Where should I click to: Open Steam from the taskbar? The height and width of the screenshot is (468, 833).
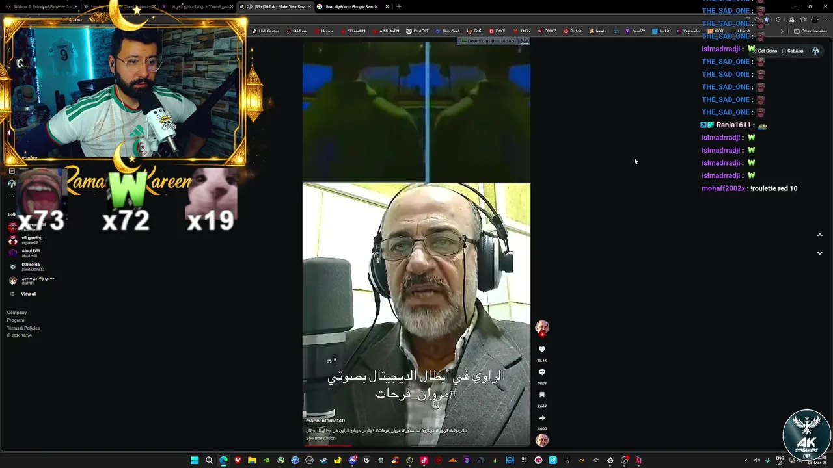pyautogui.click(x=323, y=460)
